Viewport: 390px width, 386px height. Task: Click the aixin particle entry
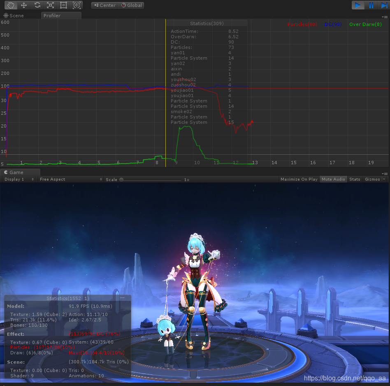[x=201, y=69]
